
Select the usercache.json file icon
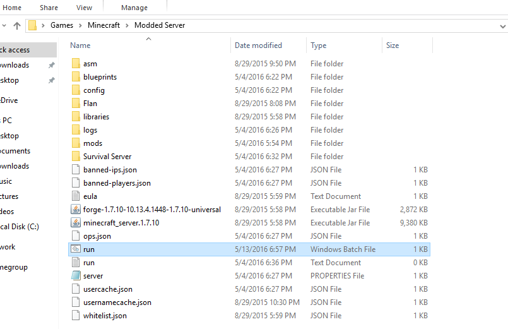click(76, 289)
